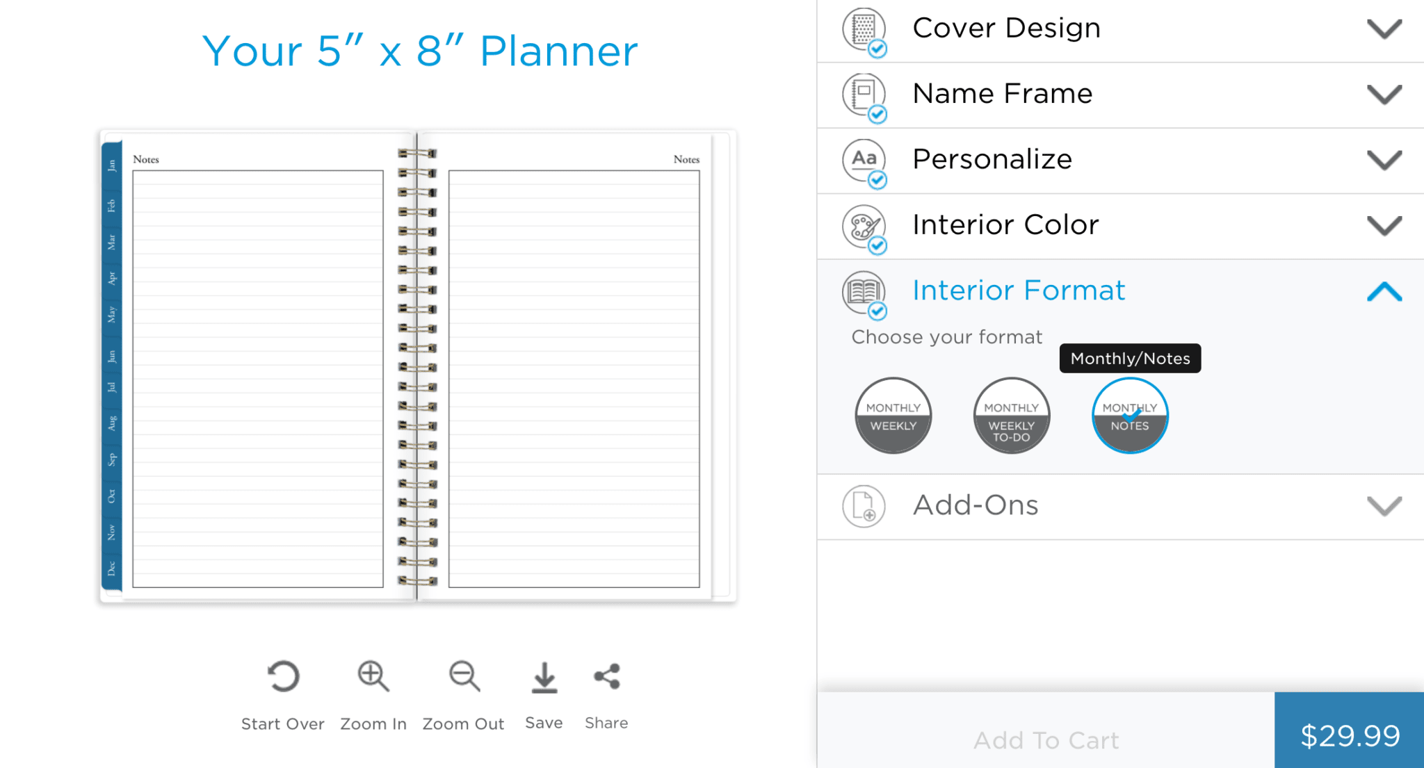Collapse the Interior Format section chevron
The height and width of the screenshot is (768, 1424).
coord(1384,291)
